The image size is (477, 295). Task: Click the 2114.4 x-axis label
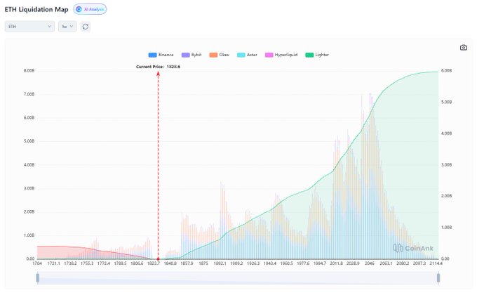pos(436,263)
